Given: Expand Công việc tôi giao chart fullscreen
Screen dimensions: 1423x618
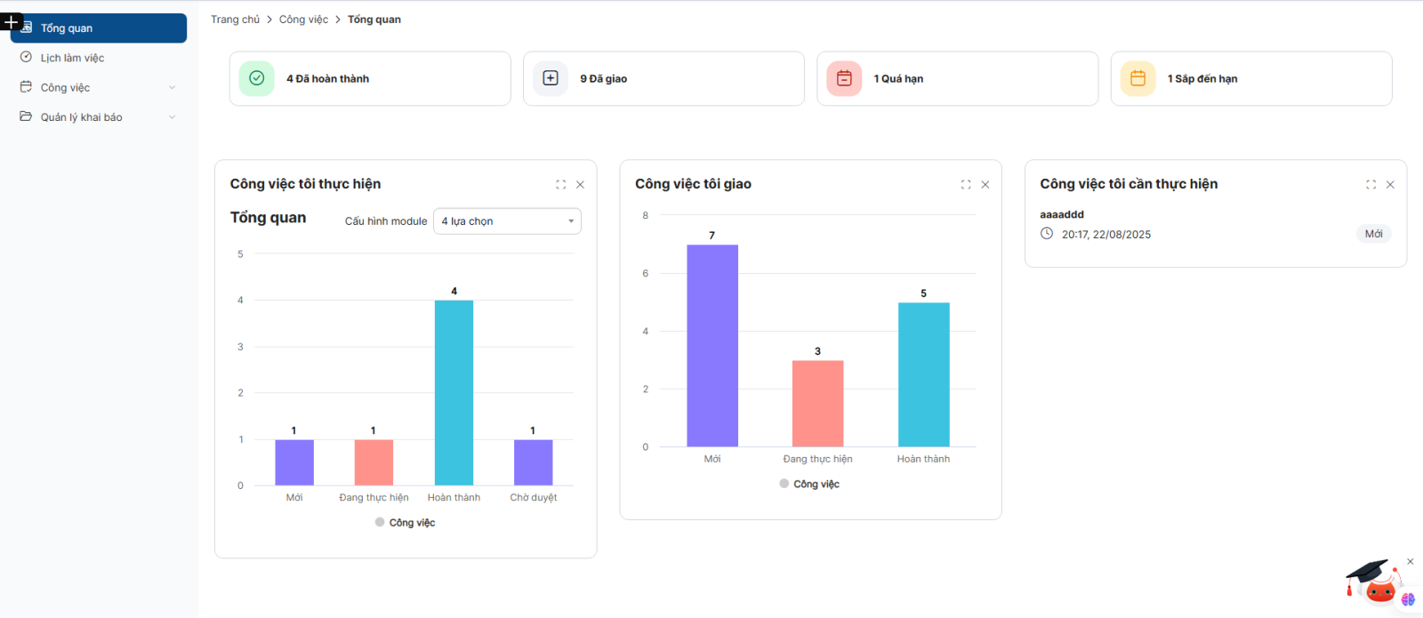Looking at the screenshot, I should point(966,185).
